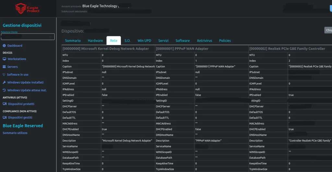This screenshot has width=332, height=172.
Task: Open Dispositivi protetti page
Action: click(21, 104)
